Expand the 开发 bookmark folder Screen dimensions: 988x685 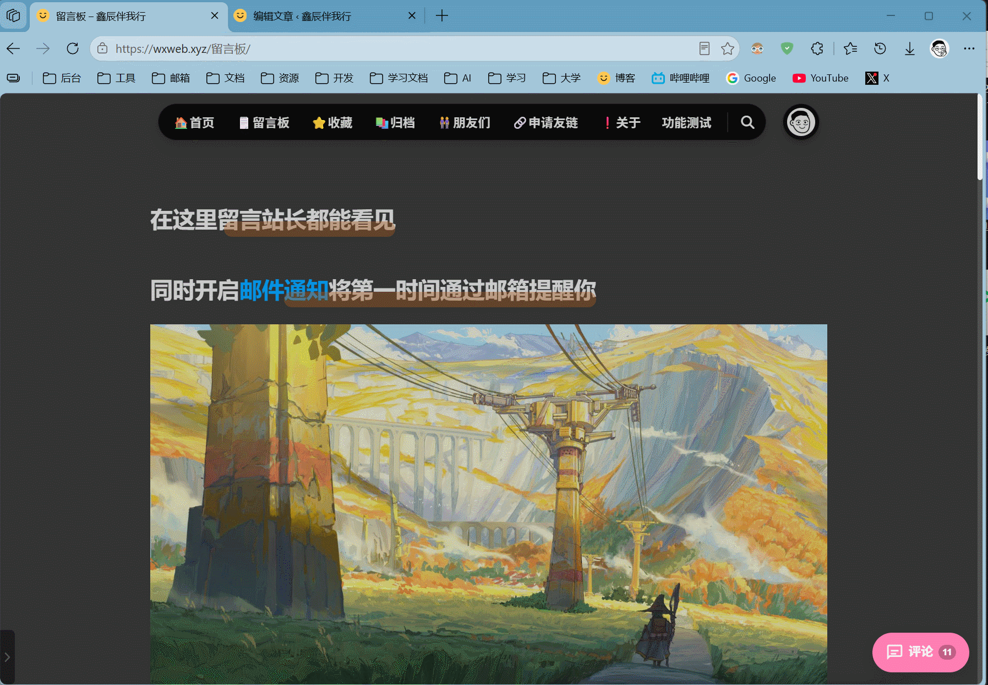click(334, 78)
